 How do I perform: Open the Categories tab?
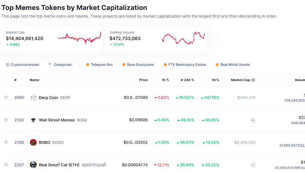tap(60, 65)
